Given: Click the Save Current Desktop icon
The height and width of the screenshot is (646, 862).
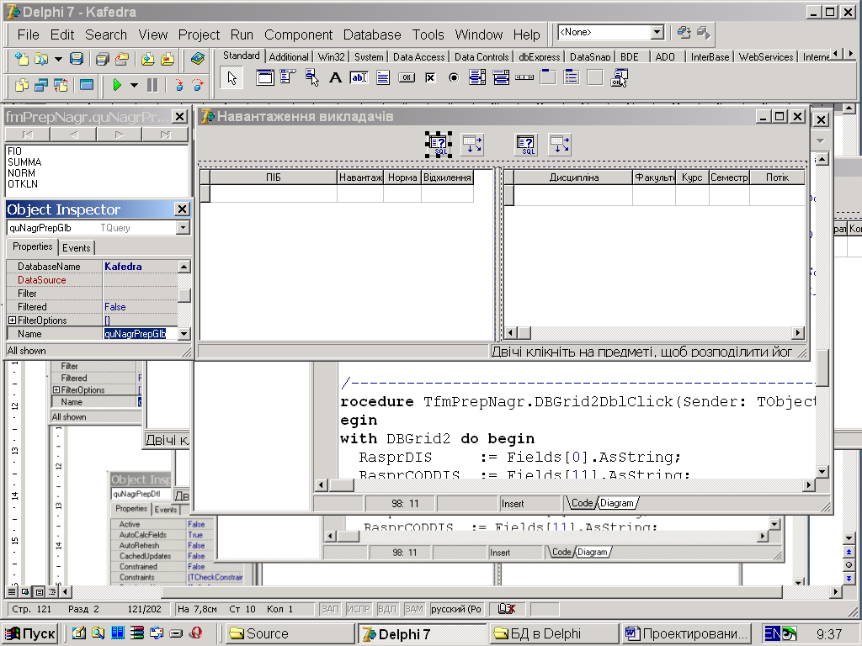Looking at the screenshot, I should click(684, 33).
